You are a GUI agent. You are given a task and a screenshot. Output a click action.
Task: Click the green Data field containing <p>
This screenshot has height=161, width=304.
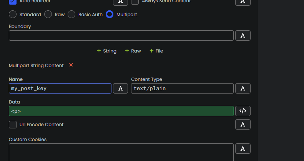pos(121,111)
